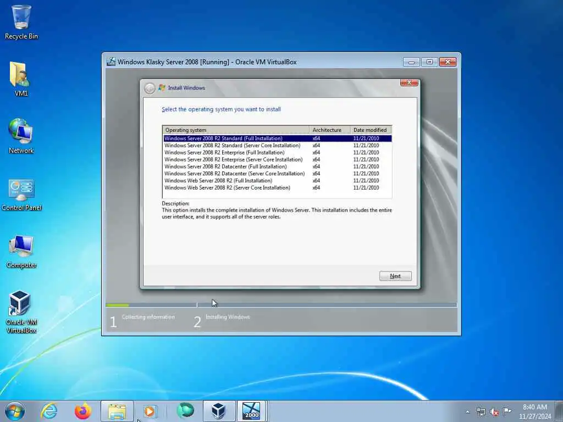Click the Install Windows back arrow

click(x=150, y=88)
